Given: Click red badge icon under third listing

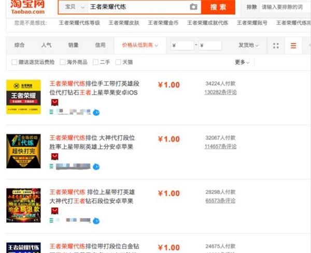Looking at the screenshot, I should 54,211.
